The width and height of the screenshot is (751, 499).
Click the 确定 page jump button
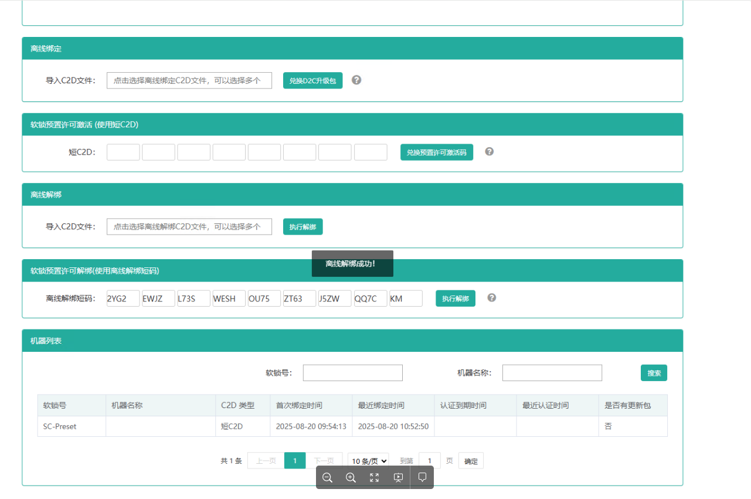point(471,461)
